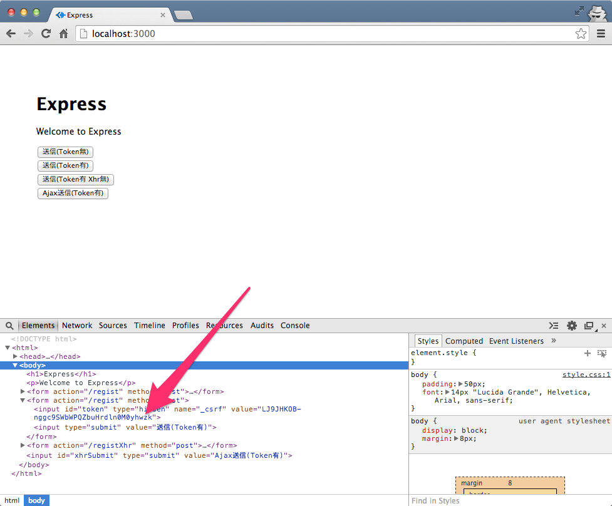Edit the display: block value
This screenshot has width=612, height=506.
(474, 430)
